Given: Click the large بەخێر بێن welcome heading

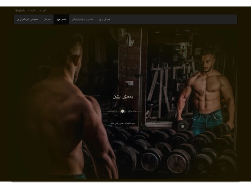Looking at the screenshot, I should [x=123, y=97].
